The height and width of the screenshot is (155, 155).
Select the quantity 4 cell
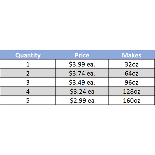pos(28,91)
